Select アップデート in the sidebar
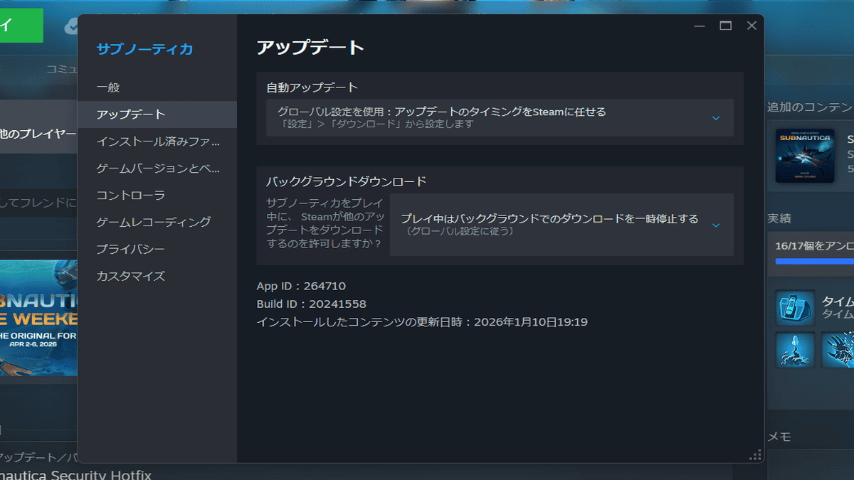This screenshot has width=854, height=480. 157,114
